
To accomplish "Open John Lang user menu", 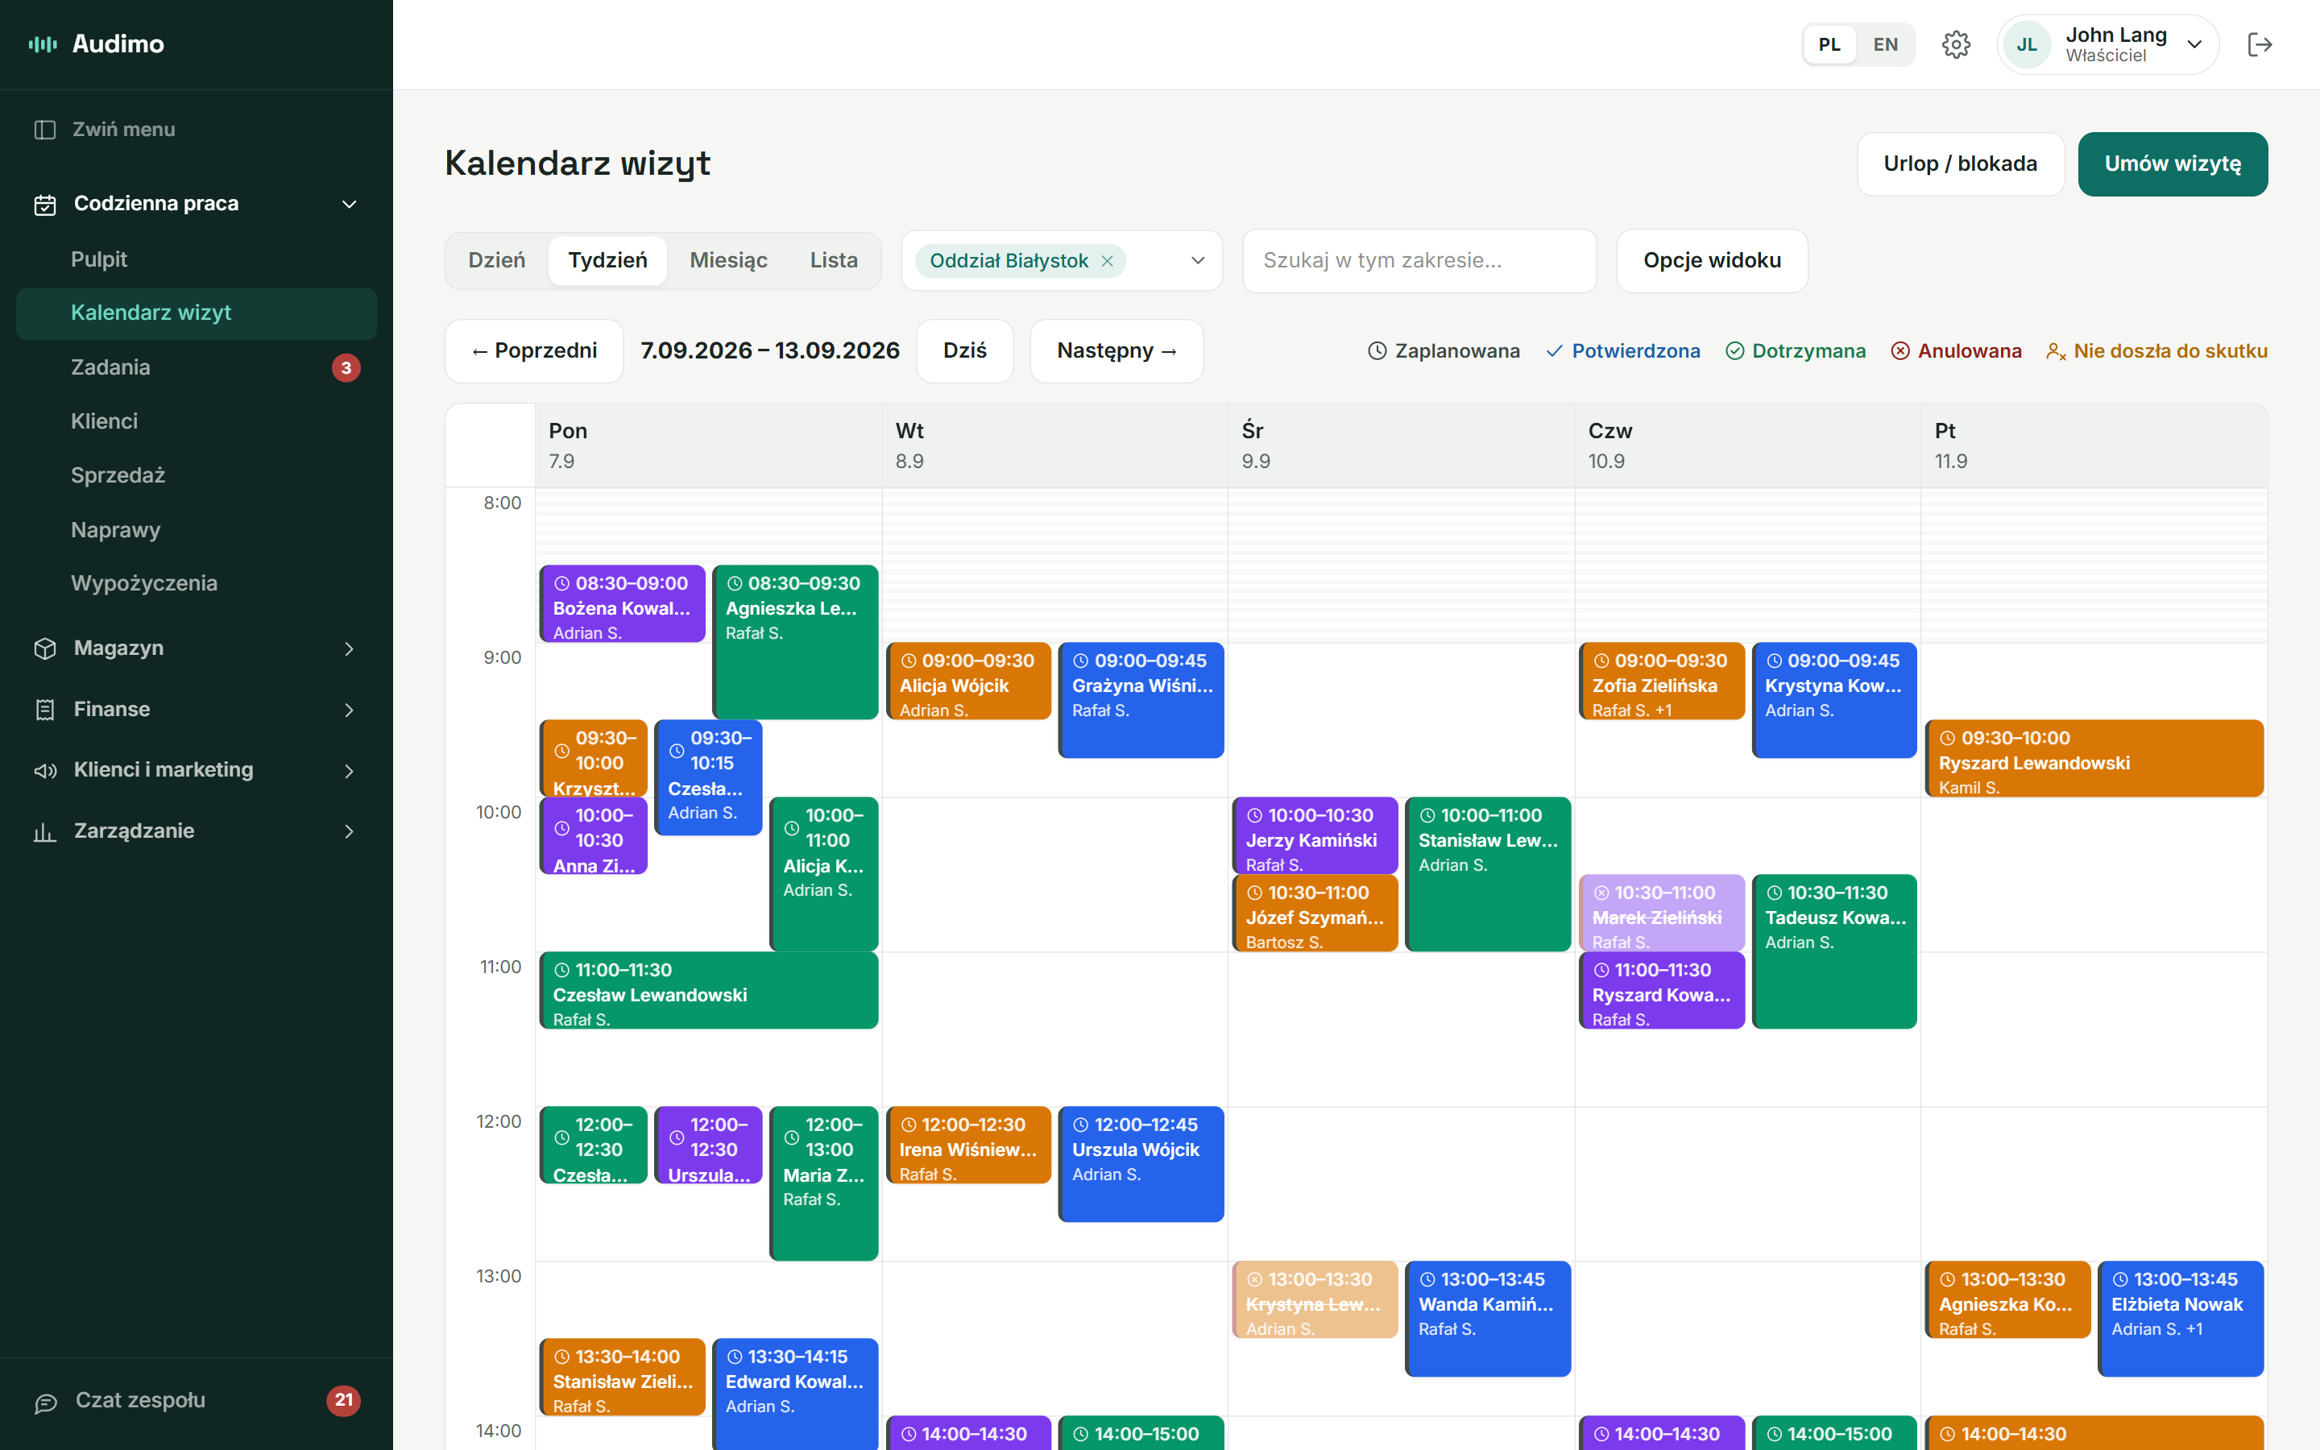I will pos(2107,44).
